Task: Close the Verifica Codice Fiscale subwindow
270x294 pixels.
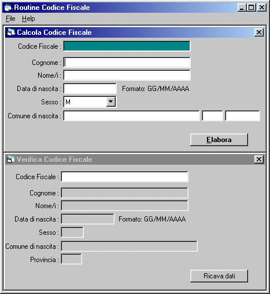Action: [259, 159]
